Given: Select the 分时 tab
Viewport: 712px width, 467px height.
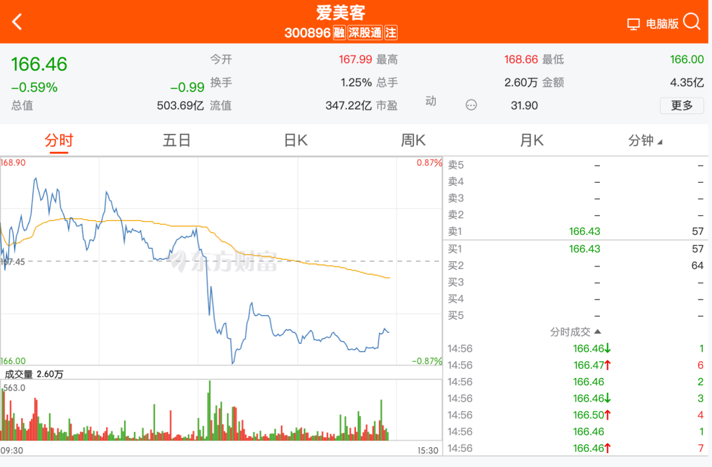Looking at the screenshot, I should click(59, 140).
